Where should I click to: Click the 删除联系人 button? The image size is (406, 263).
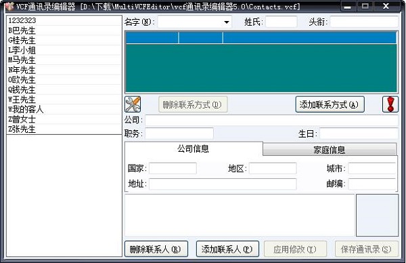[x=156, y=249]
